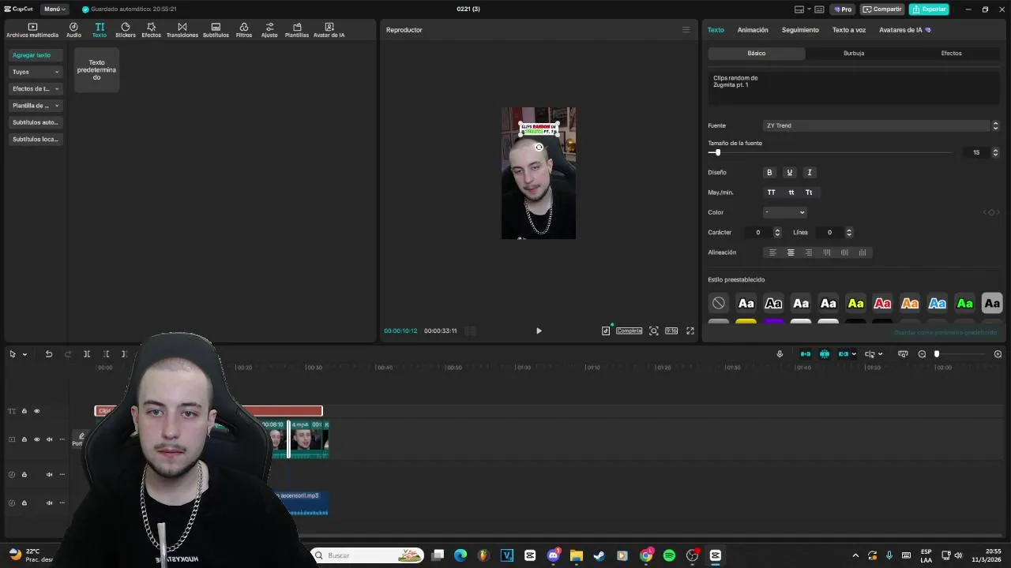Toggle main track magnet in timeline

coord(806,354)
